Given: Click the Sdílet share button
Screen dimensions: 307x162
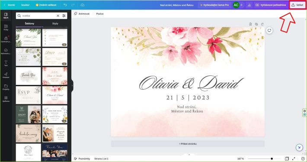Looking at the screenshot, I should click(297, 5).
